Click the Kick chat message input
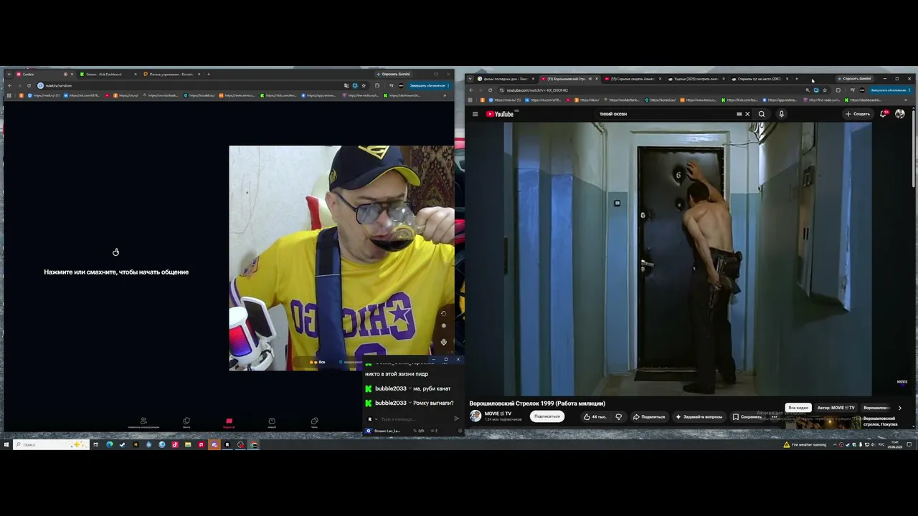918x516 pixels. [416, 419]
